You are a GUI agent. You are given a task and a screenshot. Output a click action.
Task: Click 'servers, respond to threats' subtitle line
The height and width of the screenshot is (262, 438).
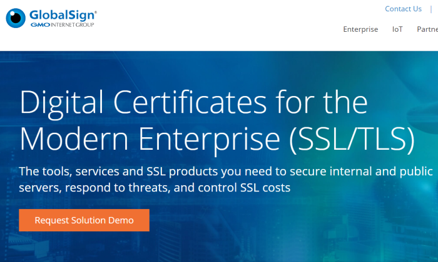click(x=155, y=188)
